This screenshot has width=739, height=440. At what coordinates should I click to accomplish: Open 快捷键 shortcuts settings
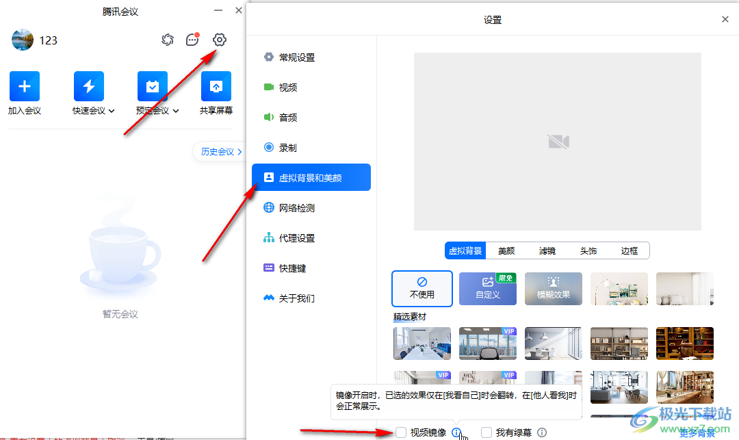(x=311, y=268)
